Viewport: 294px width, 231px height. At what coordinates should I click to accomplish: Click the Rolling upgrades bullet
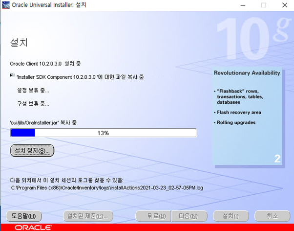pyautogui.click(x=235, y=122)
